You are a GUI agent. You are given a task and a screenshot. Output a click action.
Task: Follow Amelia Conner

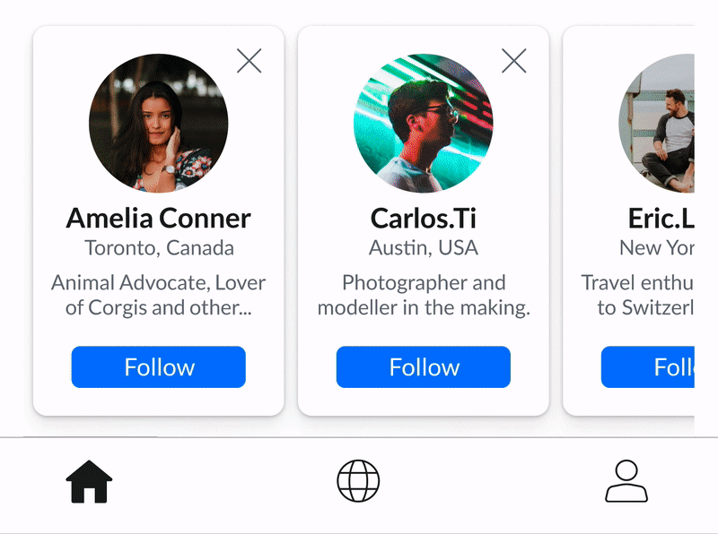(x=159, y=367)
